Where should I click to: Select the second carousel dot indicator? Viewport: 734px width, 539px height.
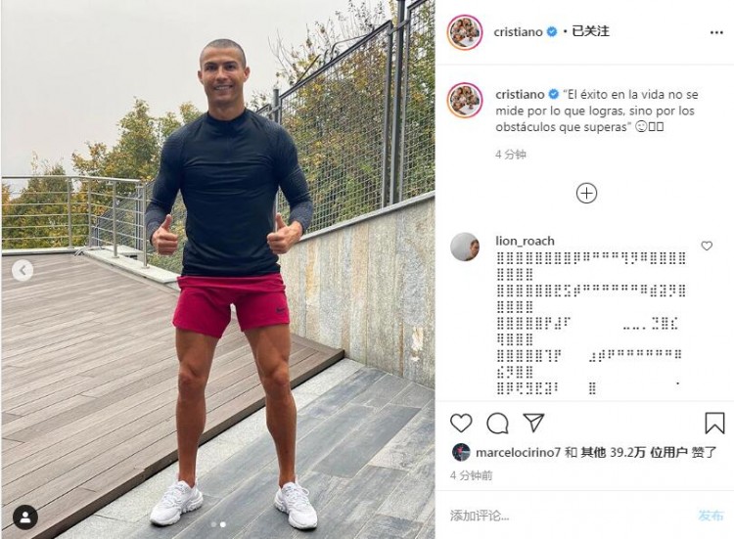pos(223,524)
